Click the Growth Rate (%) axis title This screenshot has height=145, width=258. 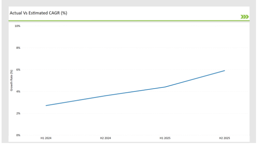pyautogui.click(x=12, y=80)
